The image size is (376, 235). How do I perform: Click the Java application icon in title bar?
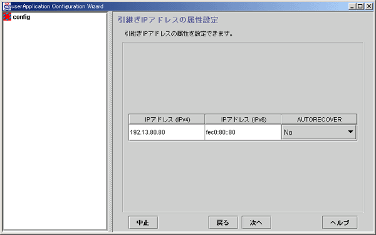pyautogui.click(x=7, y=6)
